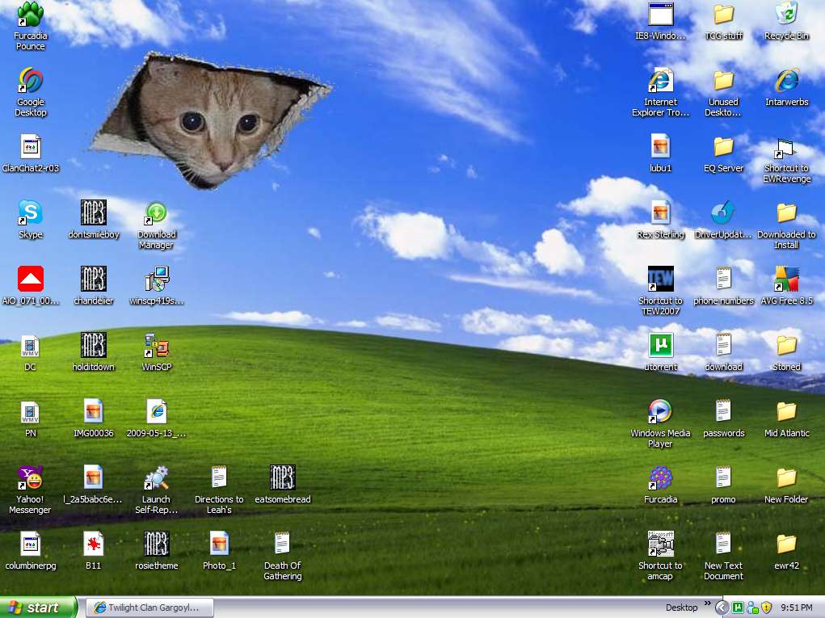
Task: Click the Shortcut to amcap icon
Action: click(x=661, y=545)
